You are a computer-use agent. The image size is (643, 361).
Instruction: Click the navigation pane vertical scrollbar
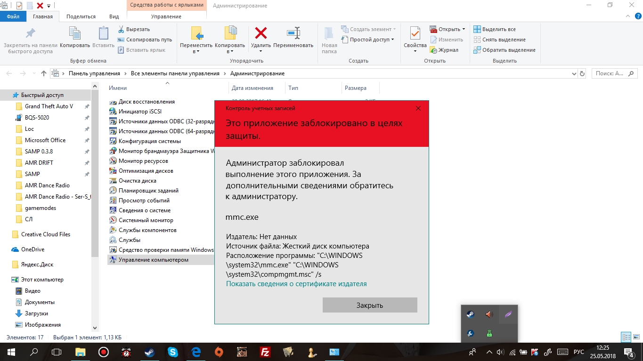point(95,207)
